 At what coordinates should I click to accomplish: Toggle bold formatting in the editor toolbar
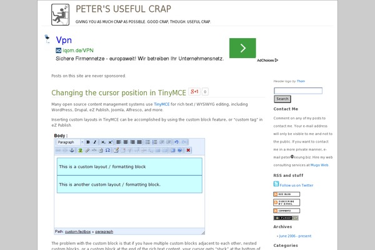pos(88,142)
